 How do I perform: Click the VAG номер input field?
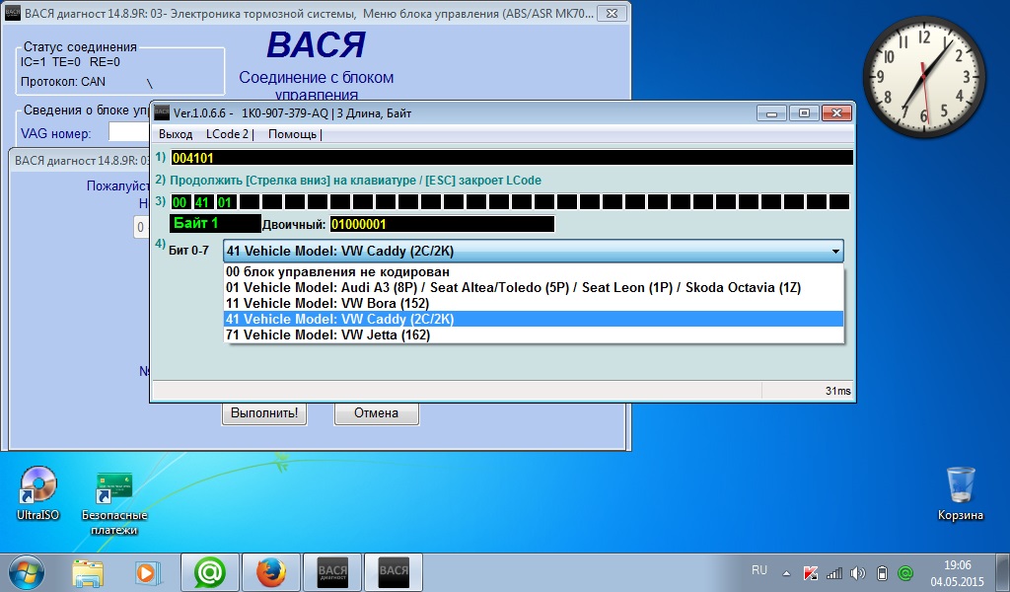pyautogui.click(x=129, y=132)
